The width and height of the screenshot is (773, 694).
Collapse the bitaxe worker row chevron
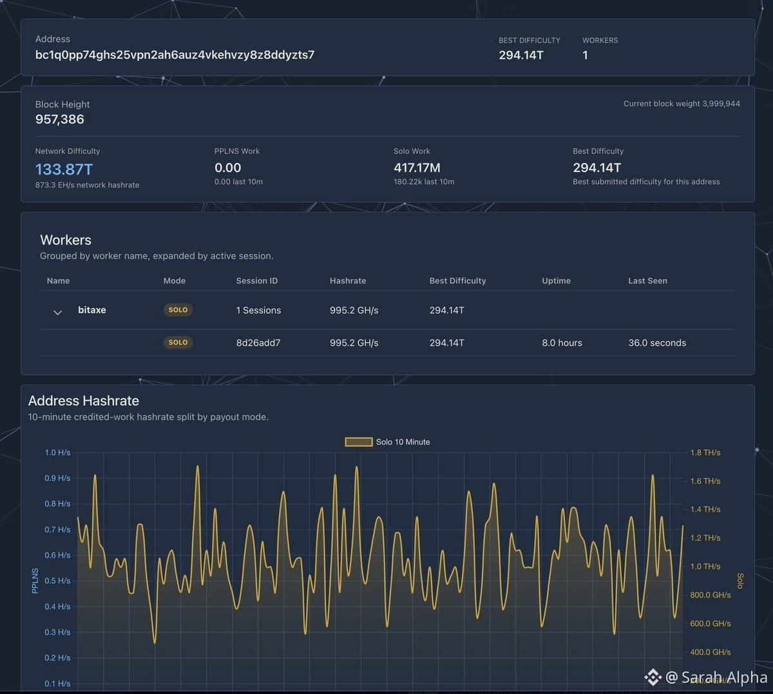pyautogui.click(x=57, y=312)
